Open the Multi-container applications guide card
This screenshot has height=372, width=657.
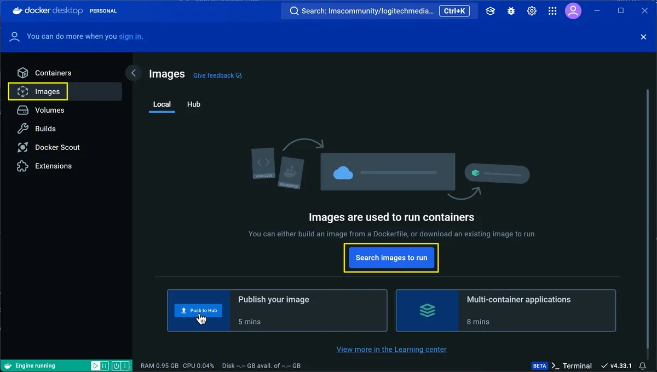[506, 311]
